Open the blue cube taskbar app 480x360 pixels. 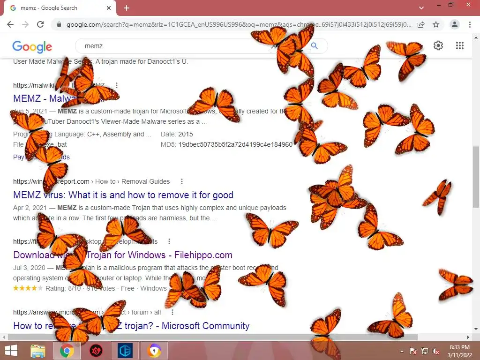[125, 351]
